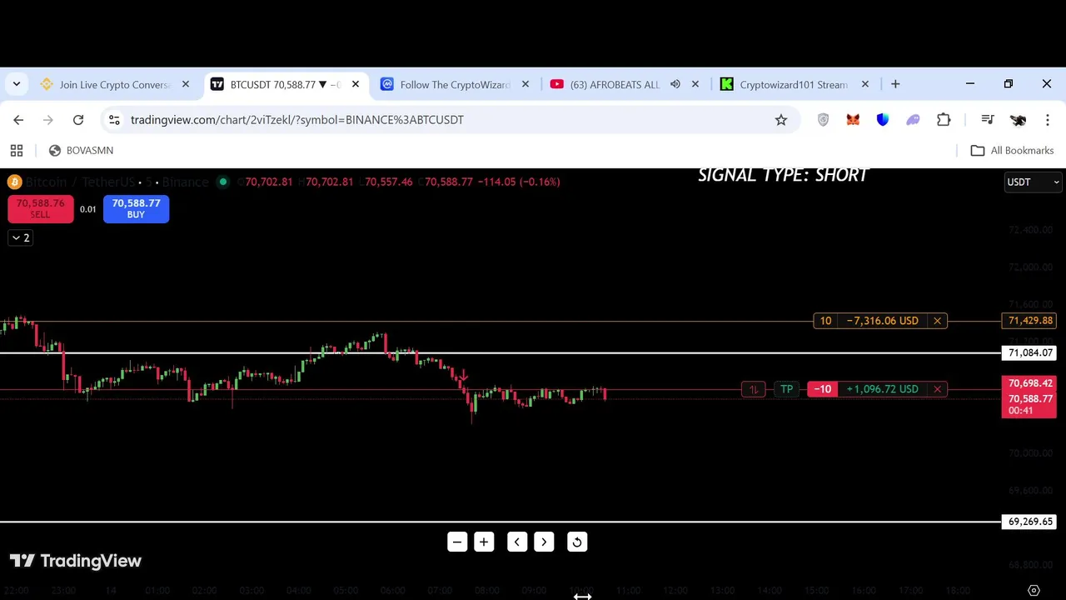Click the order quantity 10 label

pyautogui.click(x=825, y=321)
